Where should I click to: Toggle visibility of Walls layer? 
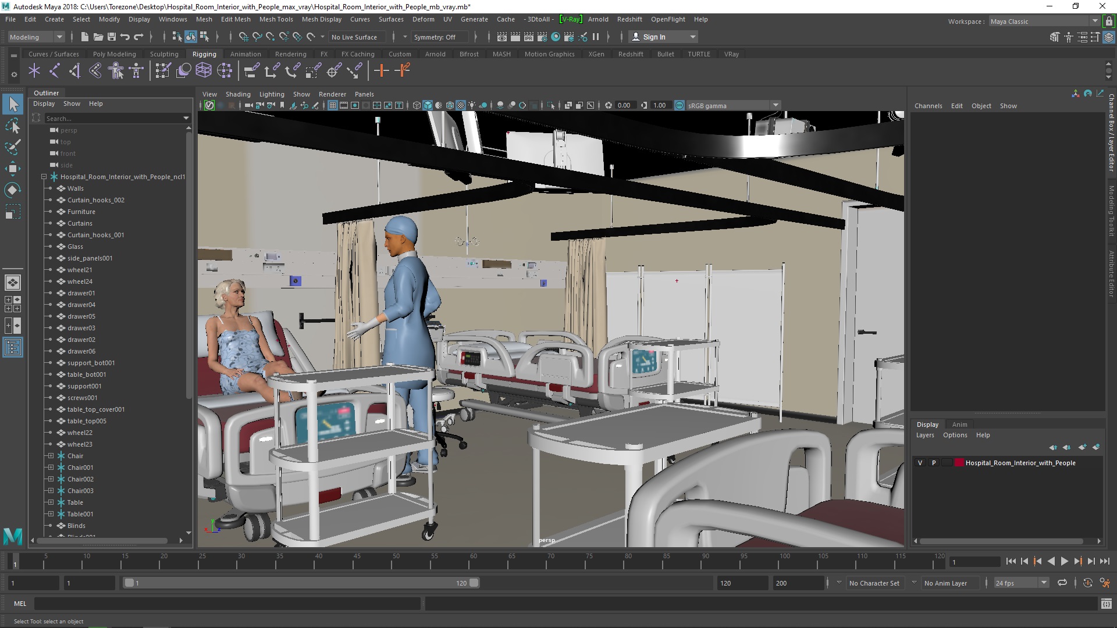[x=51, y=188]
